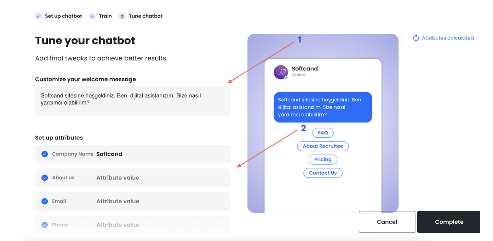Click the Pricing quick reply chip

click(x=323, y=159)
